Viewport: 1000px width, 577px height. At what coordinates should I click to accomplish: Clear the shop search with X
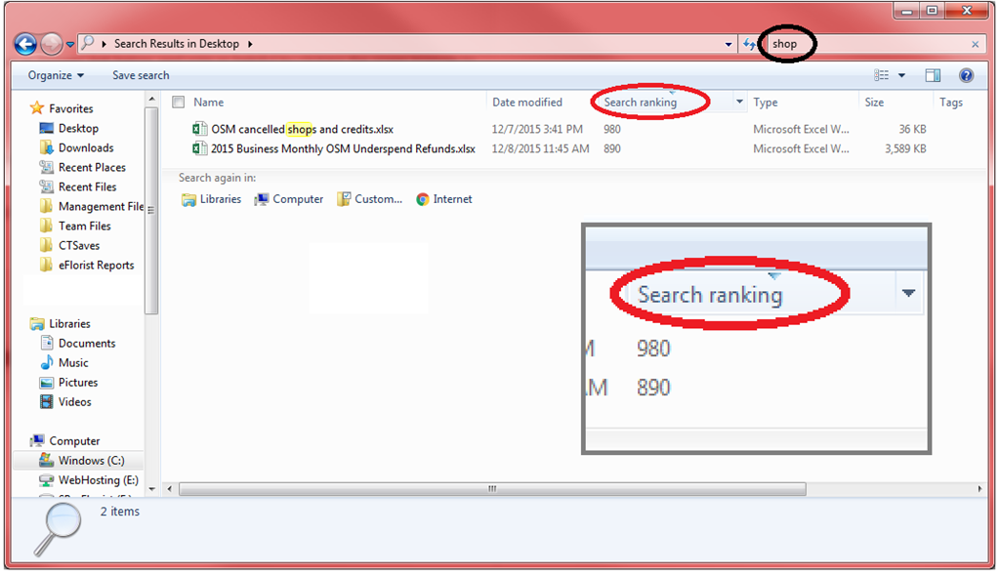976,44
